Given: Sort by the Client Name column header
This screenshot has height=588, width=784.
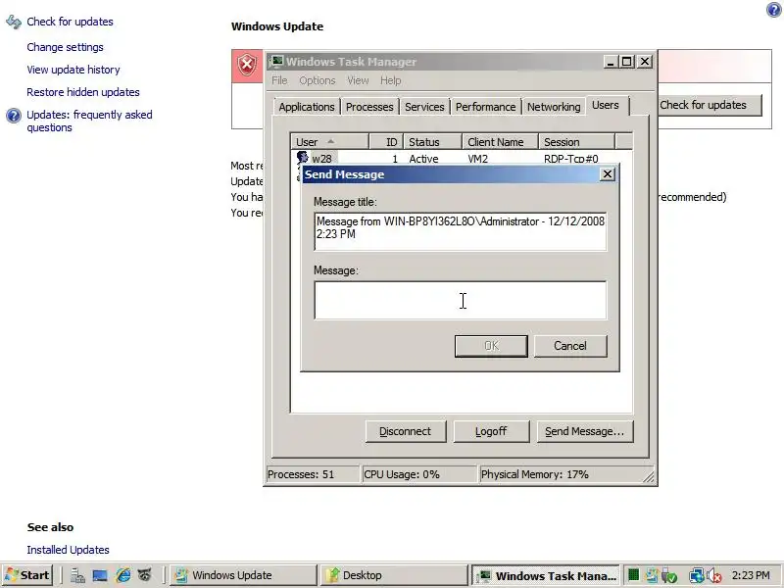Looking at the screenshot, I should [500, 142].
